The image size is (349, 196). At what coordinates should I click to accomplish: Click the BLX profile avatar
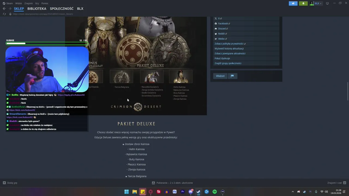[312, 3]
